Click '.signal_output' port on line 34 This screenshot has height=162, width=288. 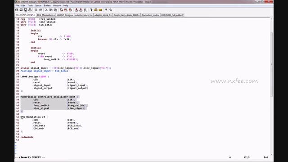pyautogui.click(x=42, y=88)
